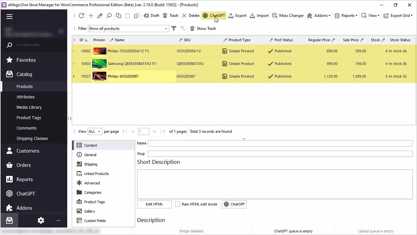Image resolution: width=417 pixels, height=235 pixels.
Task: Click the Mass Changer toolbar button
Action: (x=288, y=16)
